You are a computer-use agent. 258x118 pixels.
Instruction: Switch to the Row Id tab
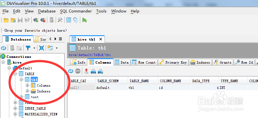point(244,62)
